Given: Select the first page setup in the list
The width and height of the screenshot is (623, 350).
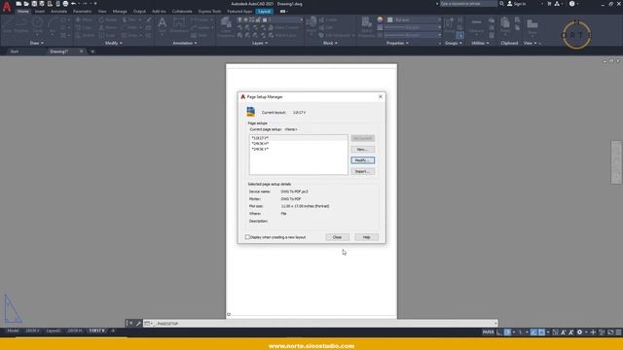Looking at the screenshot, I should pyautogui.click(x=298, y=138).
